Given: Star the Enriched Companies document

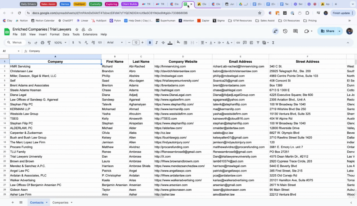Looking at the screenshot, I should [x=76, y=30].
